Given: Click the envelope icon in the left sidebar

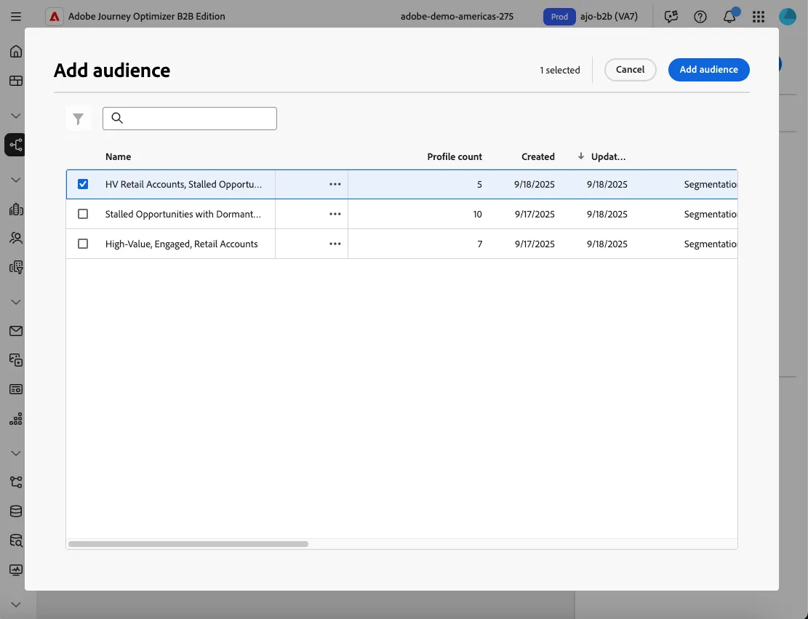Looking at the screenshot, I should [x=16, y=331].
